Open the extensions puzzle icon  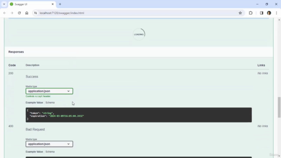[x=251, y=13]
